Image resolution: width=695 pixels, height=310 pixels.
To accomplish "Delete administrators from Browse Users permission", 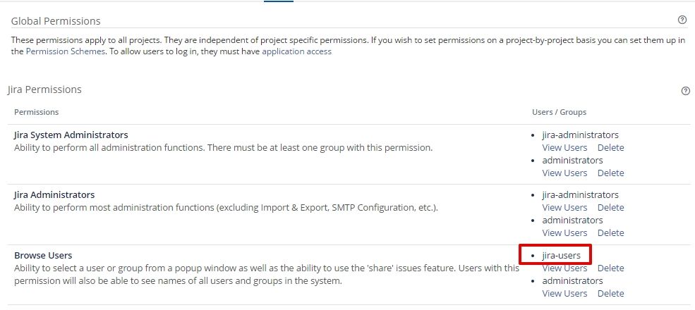I will pyautogui.click(x=610, y=293).
